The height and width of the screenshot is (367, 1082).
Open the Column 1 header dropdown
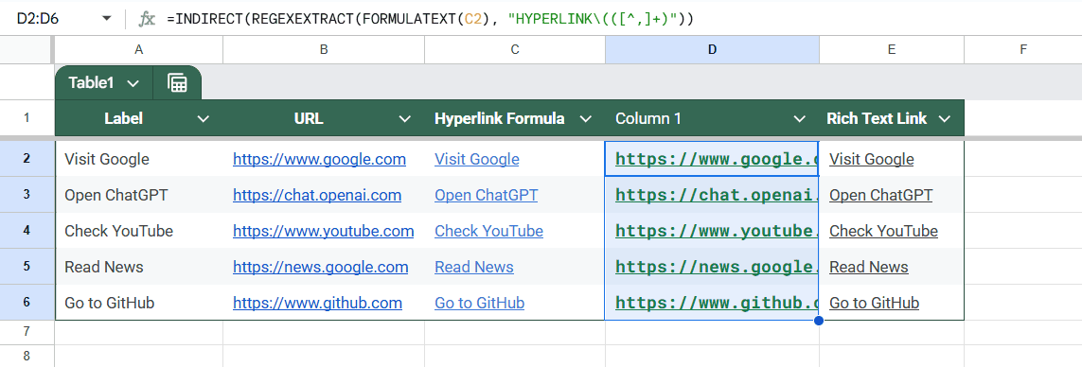click(x=800, y=118)
